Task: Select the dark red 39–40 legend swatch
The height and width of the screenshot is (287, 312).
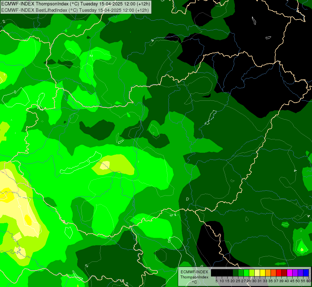Action: click(x=284, y=273)
